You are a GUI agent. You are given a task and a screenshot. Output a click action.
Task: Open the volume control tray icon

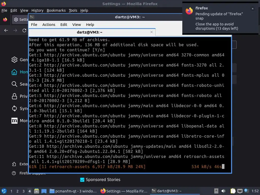pos(223,191)
